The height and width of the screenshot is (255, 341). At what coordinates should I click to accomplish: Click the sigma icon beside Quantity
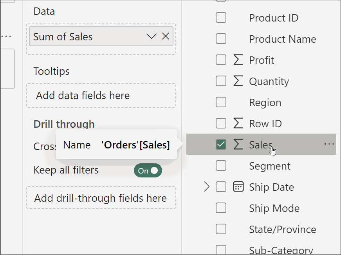coord(238,81)
